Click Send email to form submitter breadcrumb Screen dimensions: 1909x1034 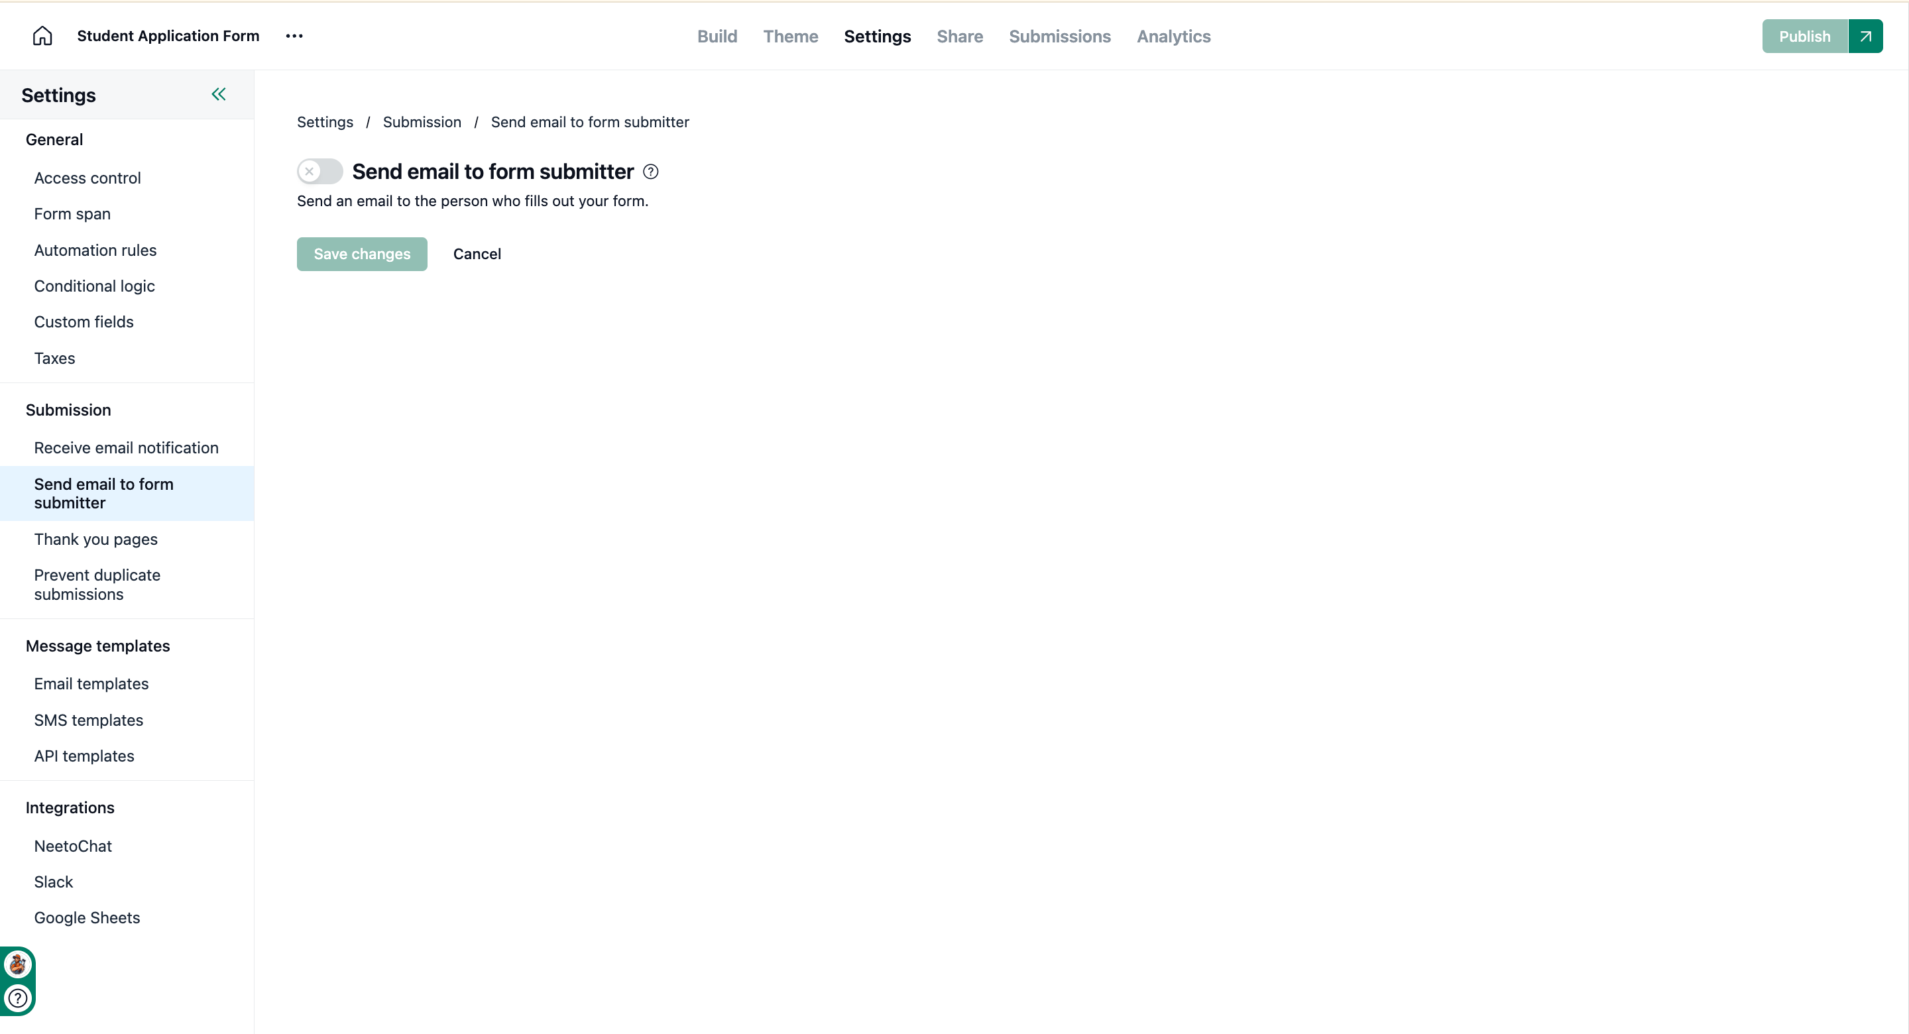590,123
